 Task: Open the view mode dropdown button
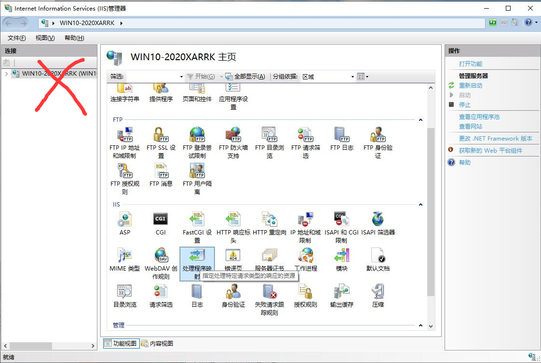click(x=363, y=77)
